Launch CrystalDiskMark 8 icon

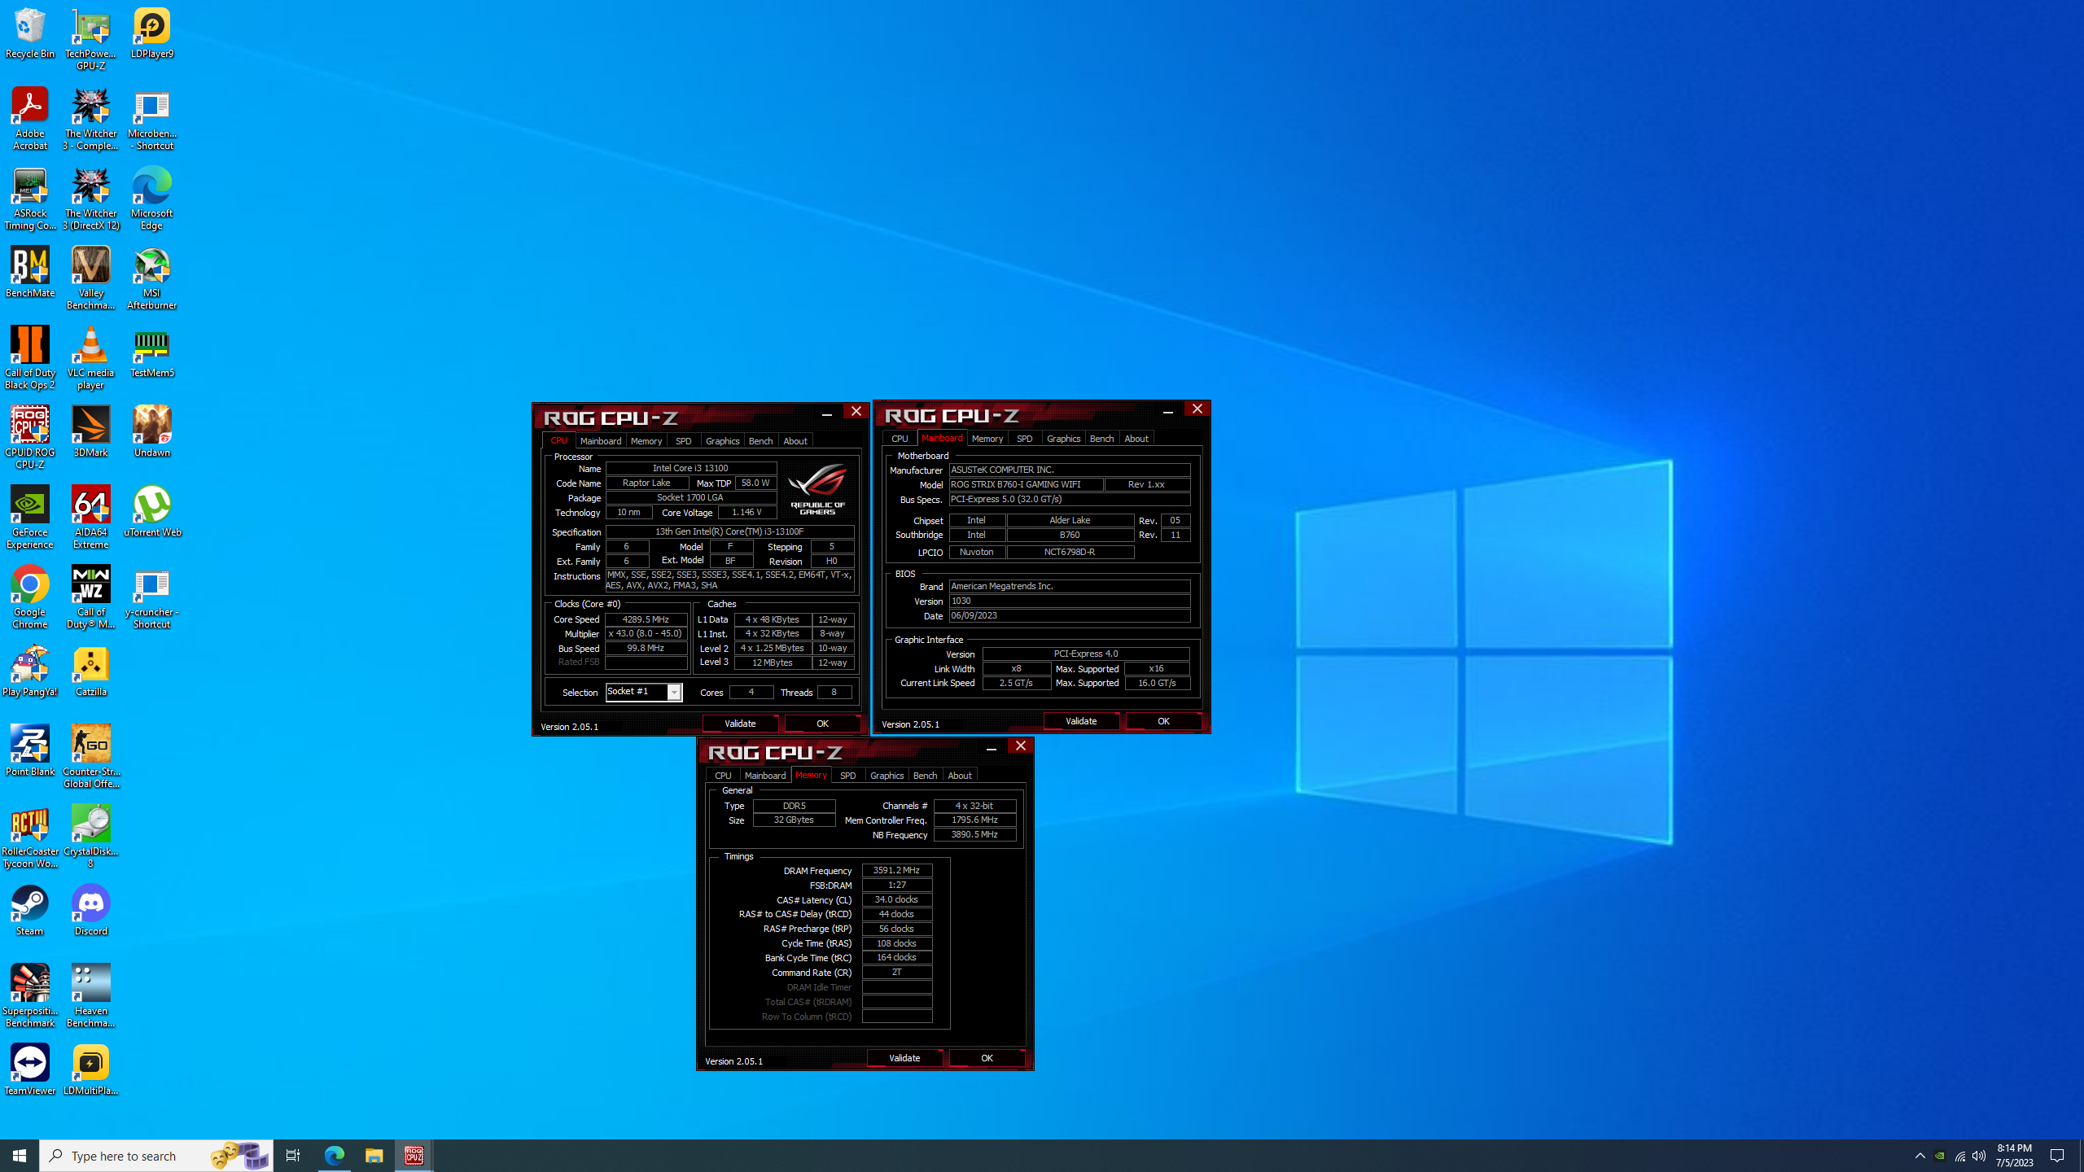point(91,837)
